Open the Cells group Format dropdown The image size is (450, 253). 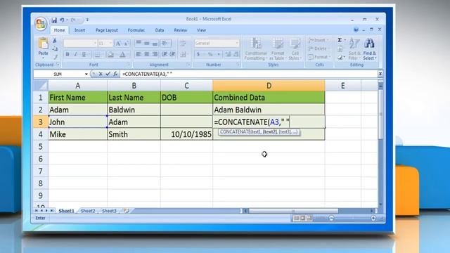pyautogui.click(x=319, y=57)
